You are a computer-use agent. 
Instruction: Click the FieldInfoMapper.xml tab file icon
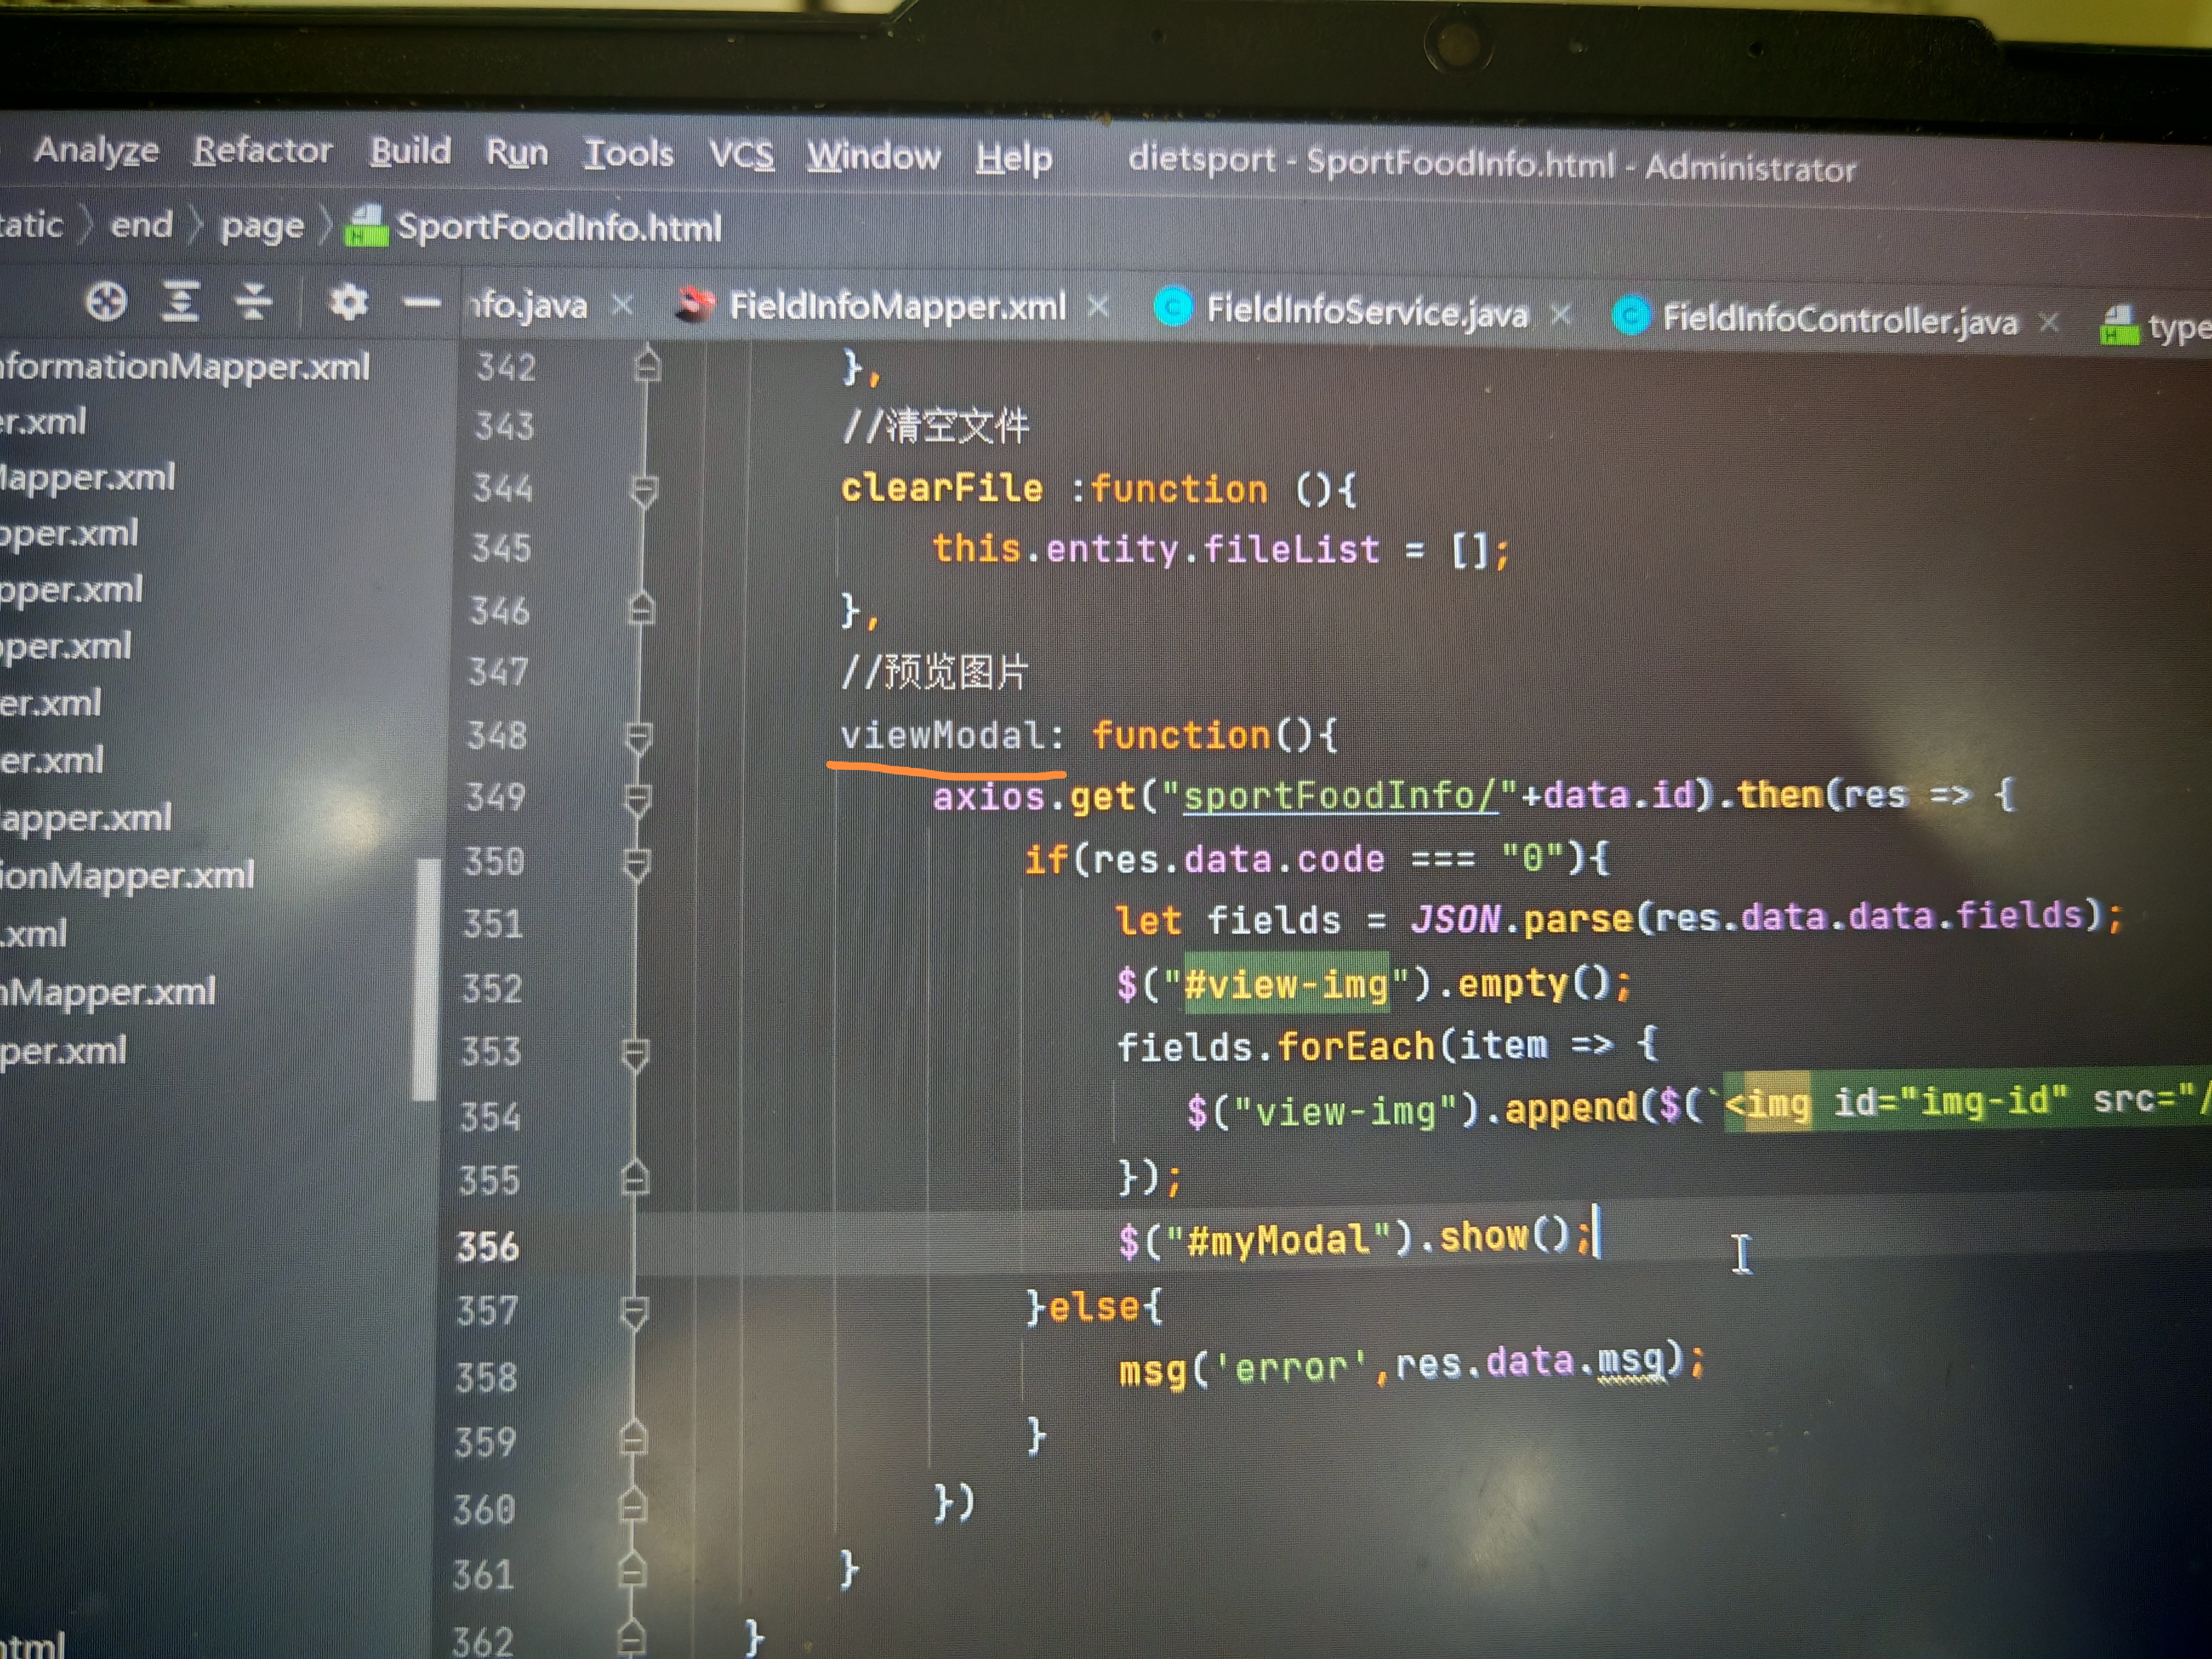[x=696, y=305]
